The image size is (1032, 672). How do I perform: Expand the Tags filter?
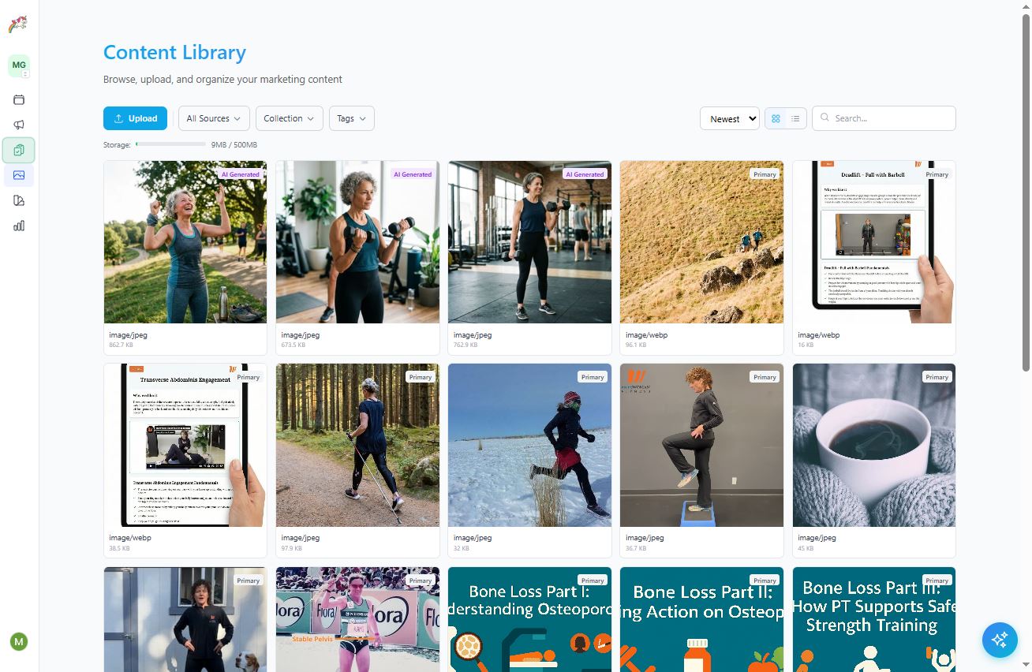click(352, 118)
